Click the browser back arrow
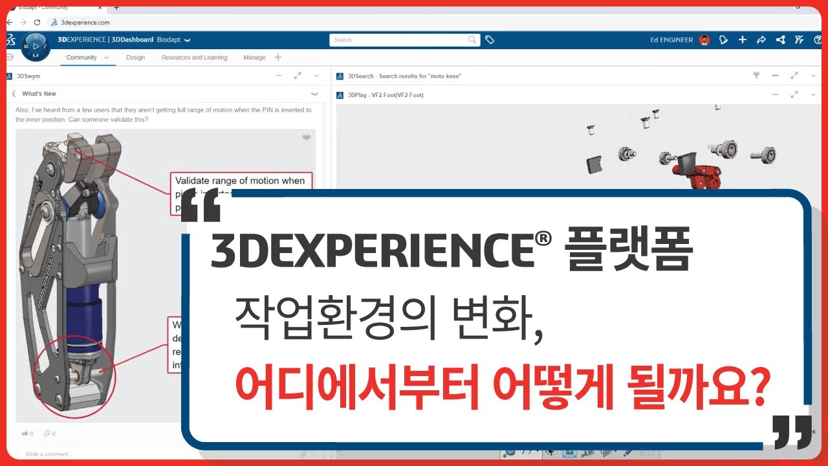 click(10, 22)
